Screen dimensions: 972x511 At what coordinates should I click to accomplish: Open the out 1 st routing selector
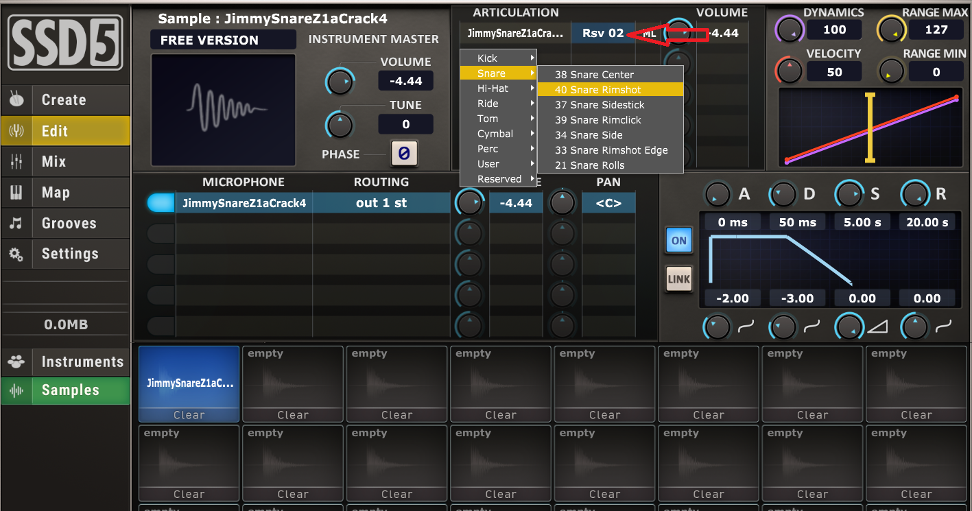tap(381, 203)
